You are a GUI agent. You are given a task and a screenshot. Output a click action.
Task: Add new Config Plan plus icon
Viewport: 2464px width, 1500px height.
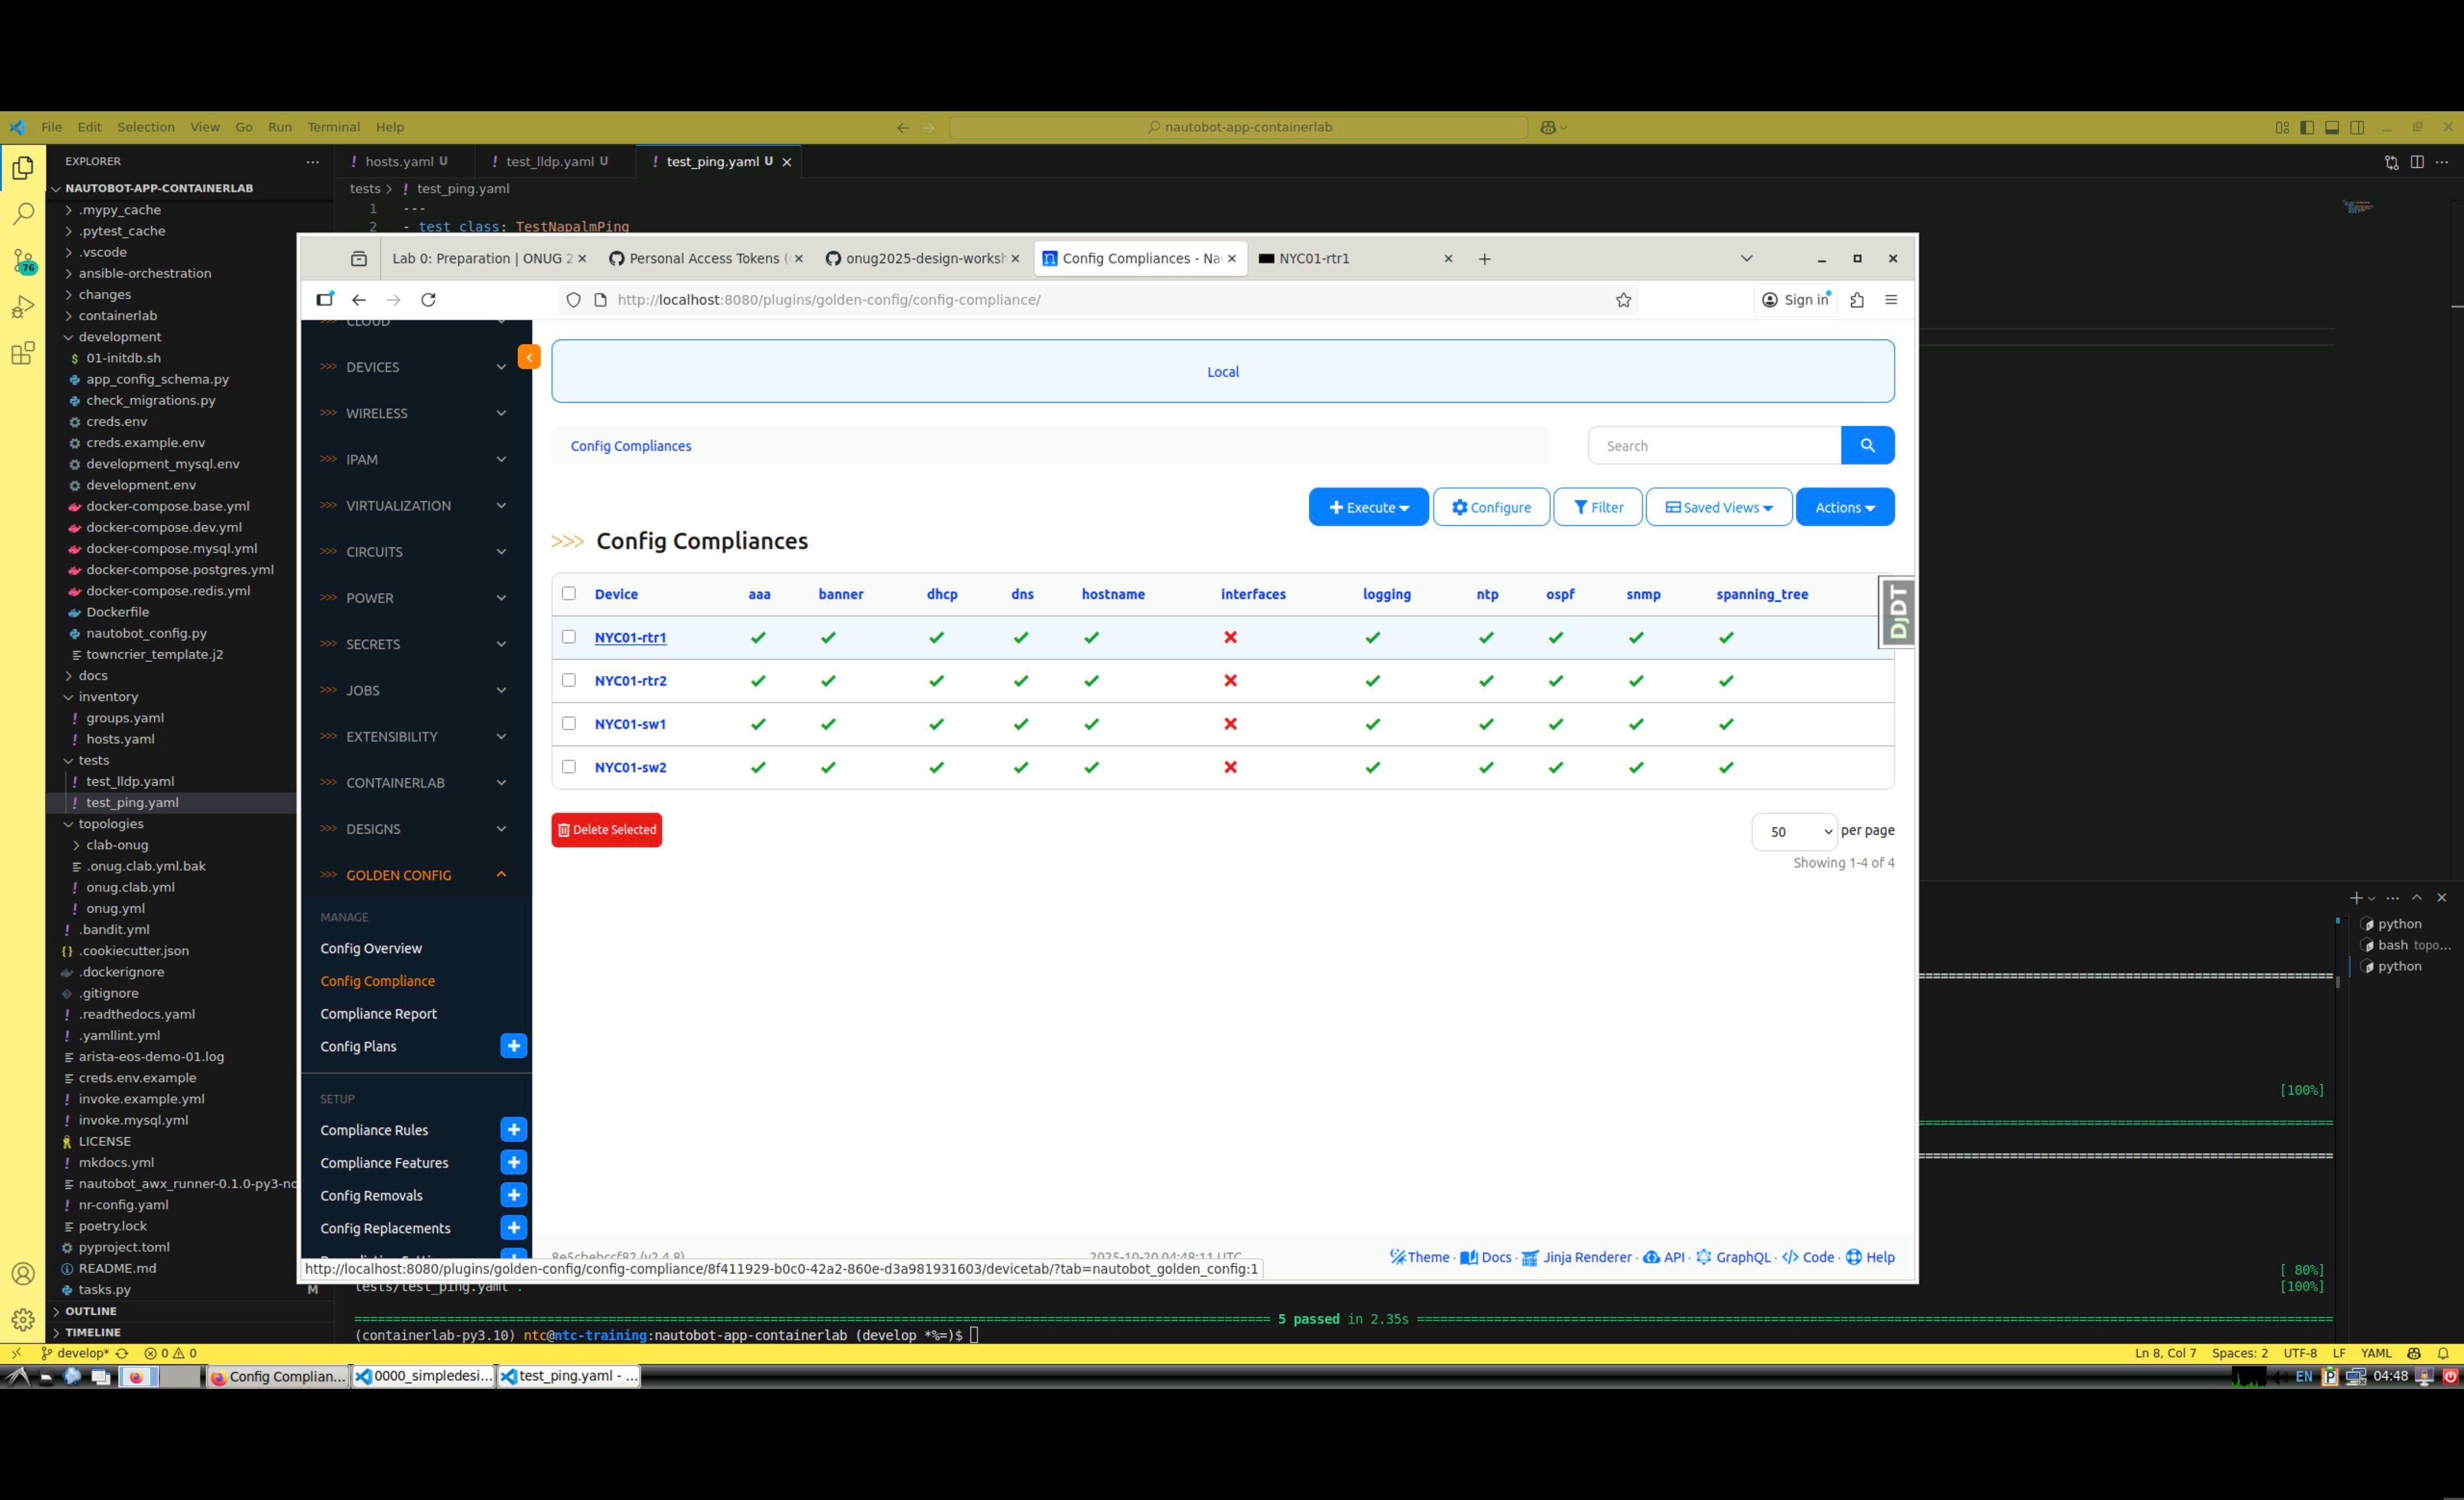(513, 1046)
